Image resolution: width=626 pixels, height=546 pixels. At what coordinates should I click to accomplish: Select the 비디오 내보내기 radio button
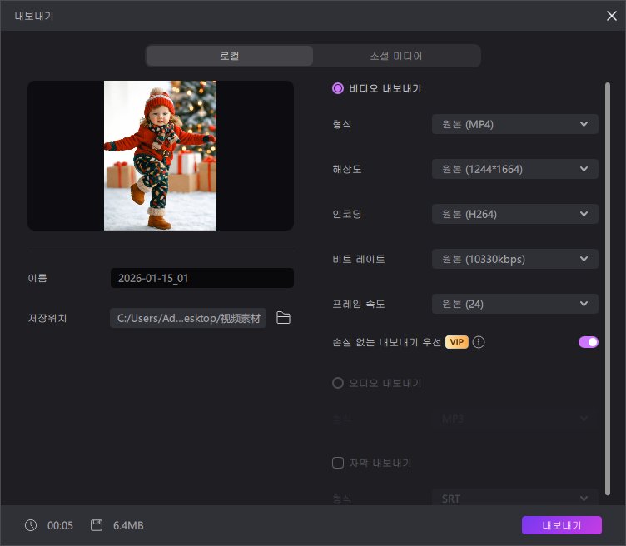(338, 88)
